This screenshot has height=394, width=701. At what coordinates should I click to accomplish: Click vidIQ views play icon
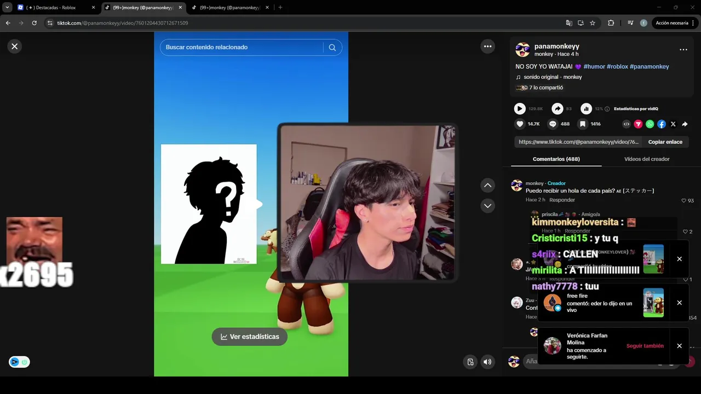click(520, 109)
